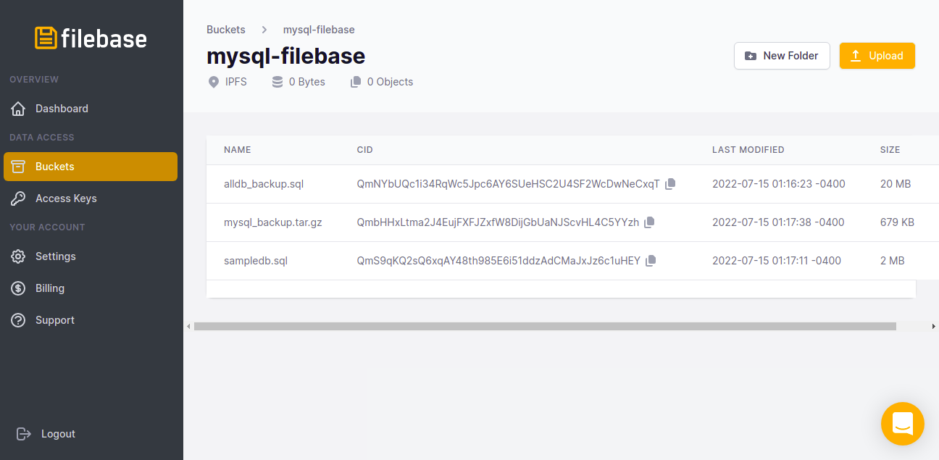Click the 0 Bytes storage label

(307, 82)
